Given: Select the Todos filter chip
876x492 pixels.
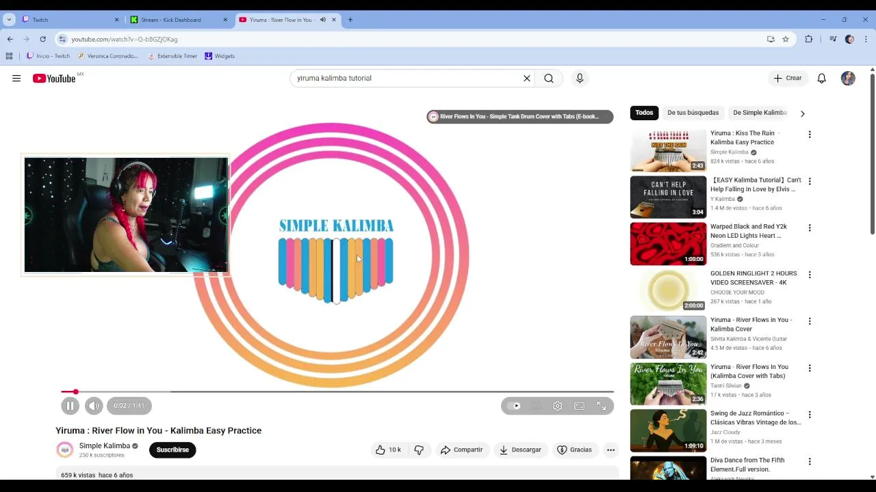Looking at the screenshot, I should click(x=644, y=113).
